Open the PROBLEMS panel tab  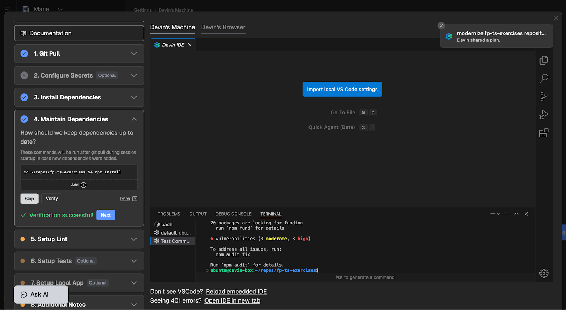coord(169,214)
